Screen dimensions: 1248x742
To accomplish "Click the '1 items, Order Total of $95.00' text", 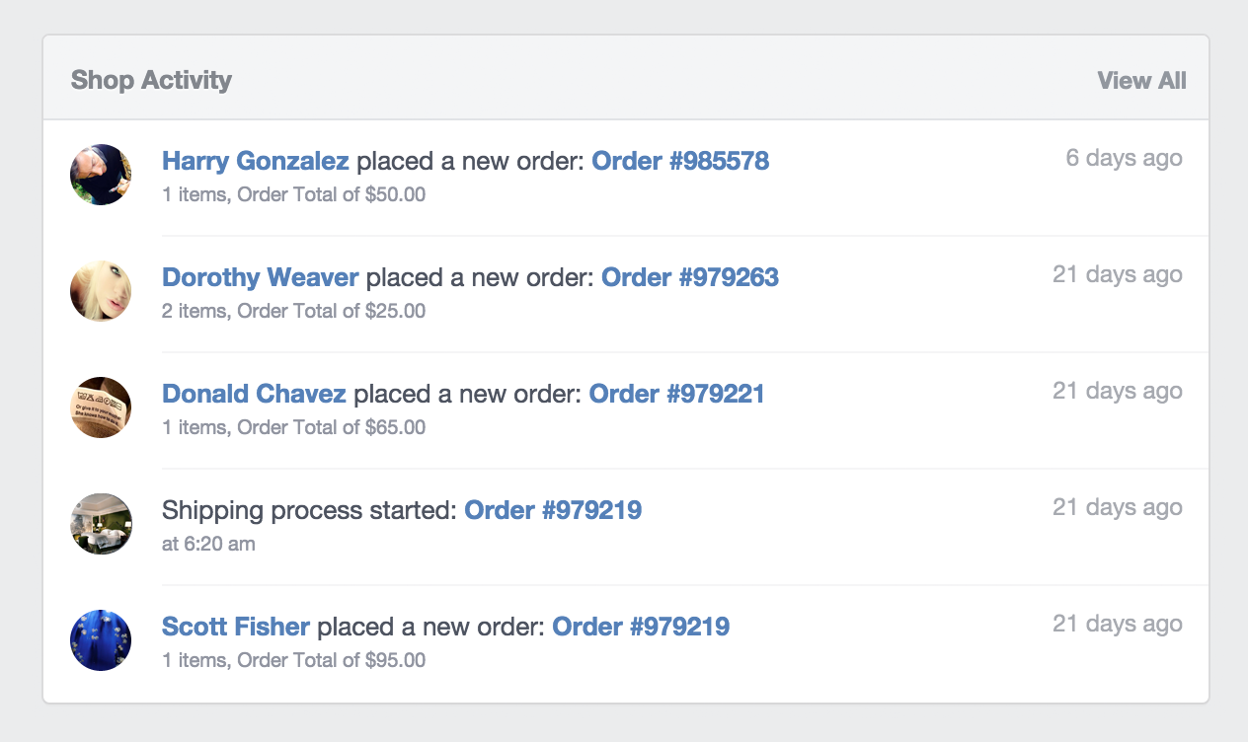I will point(293,660).
